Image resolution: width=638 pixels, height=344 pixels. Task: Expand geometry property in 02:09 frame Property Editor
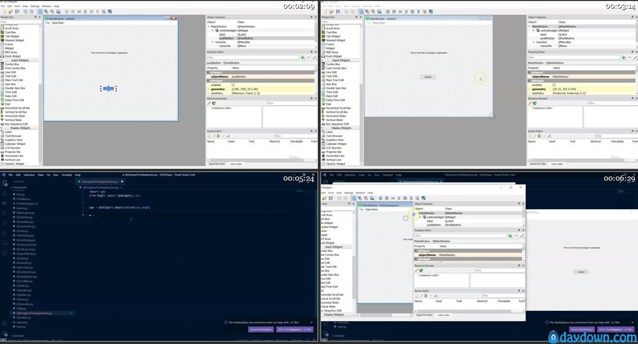click(209, 89)
